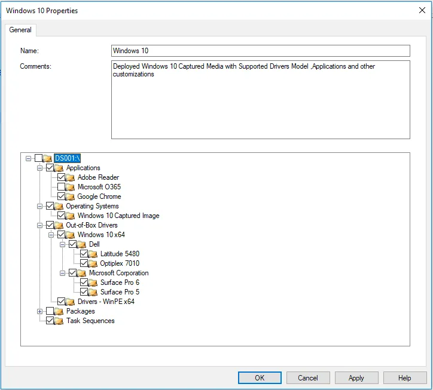The width and height of the screenshot is (433, 390).
Task: Uncheck the Operating Systems checkbox
Action: tap(50, 206)
